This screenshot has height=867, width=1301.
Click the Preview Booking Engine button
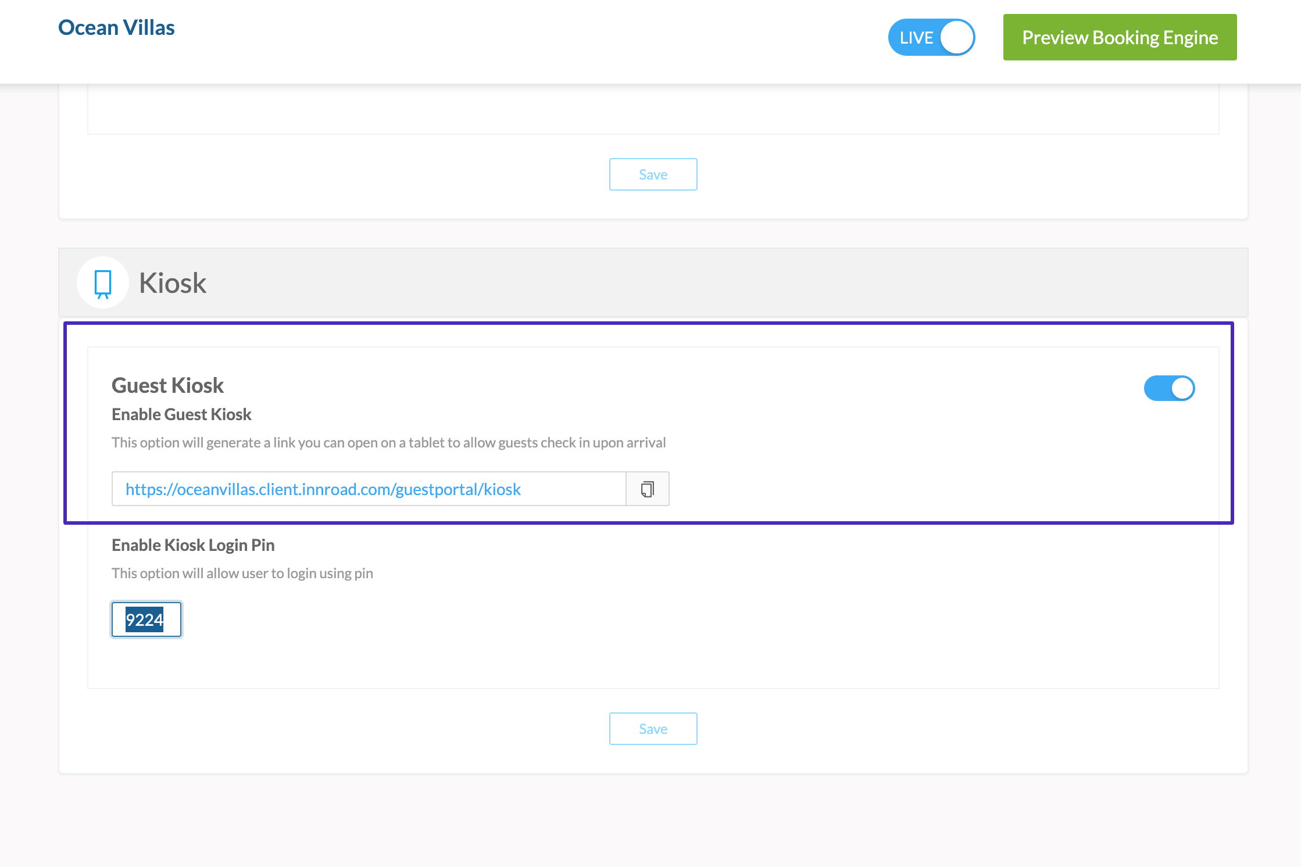(1120, 38)
